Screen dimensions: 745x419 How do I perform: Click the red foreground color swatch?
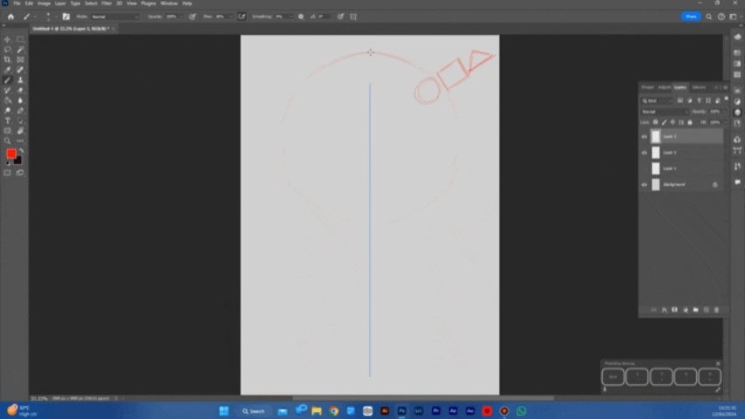click(10, 154)
